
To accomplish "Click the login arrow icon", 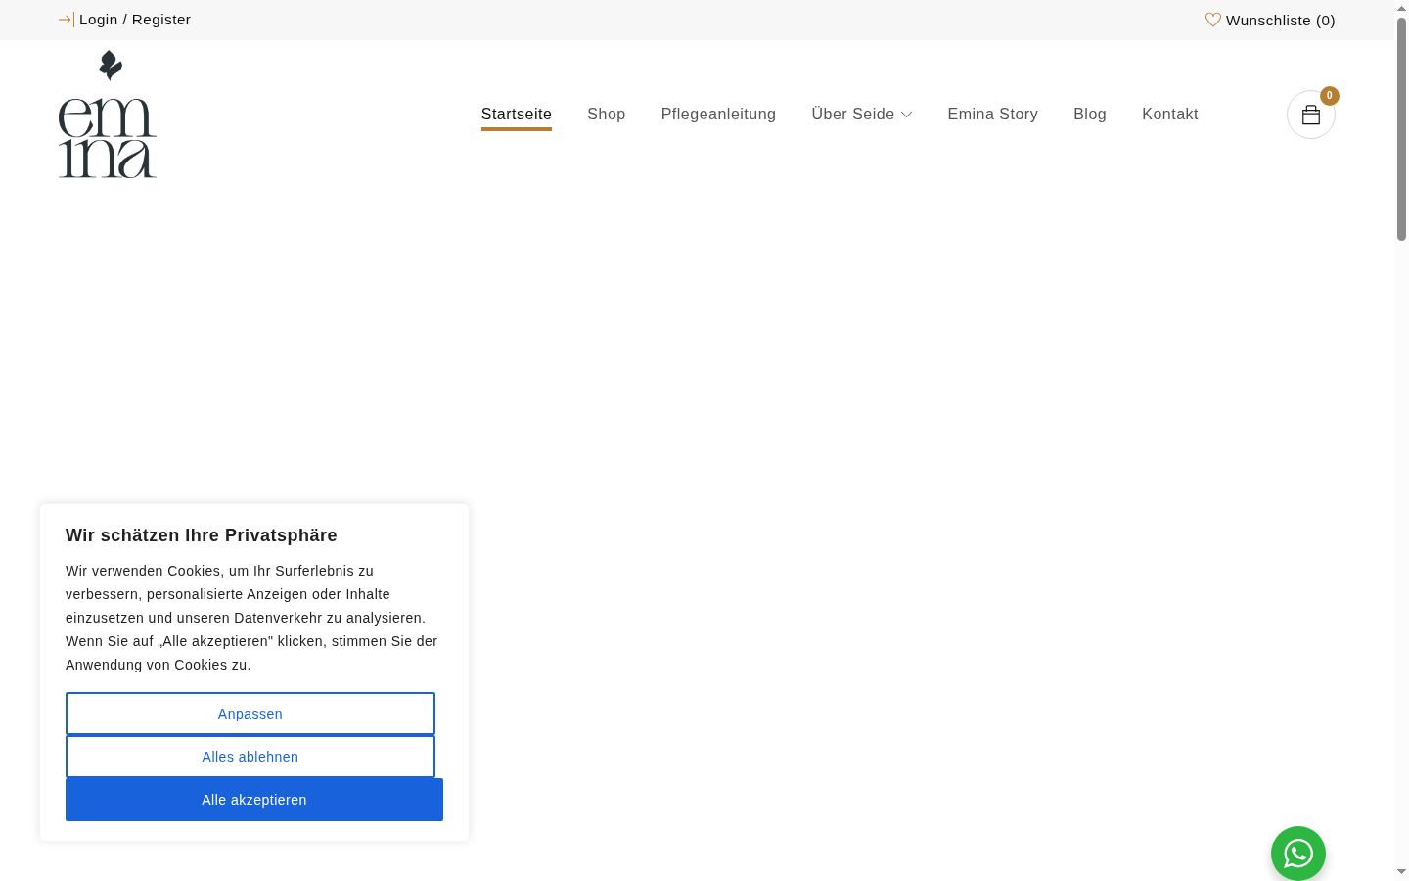I will click(66, 20).
